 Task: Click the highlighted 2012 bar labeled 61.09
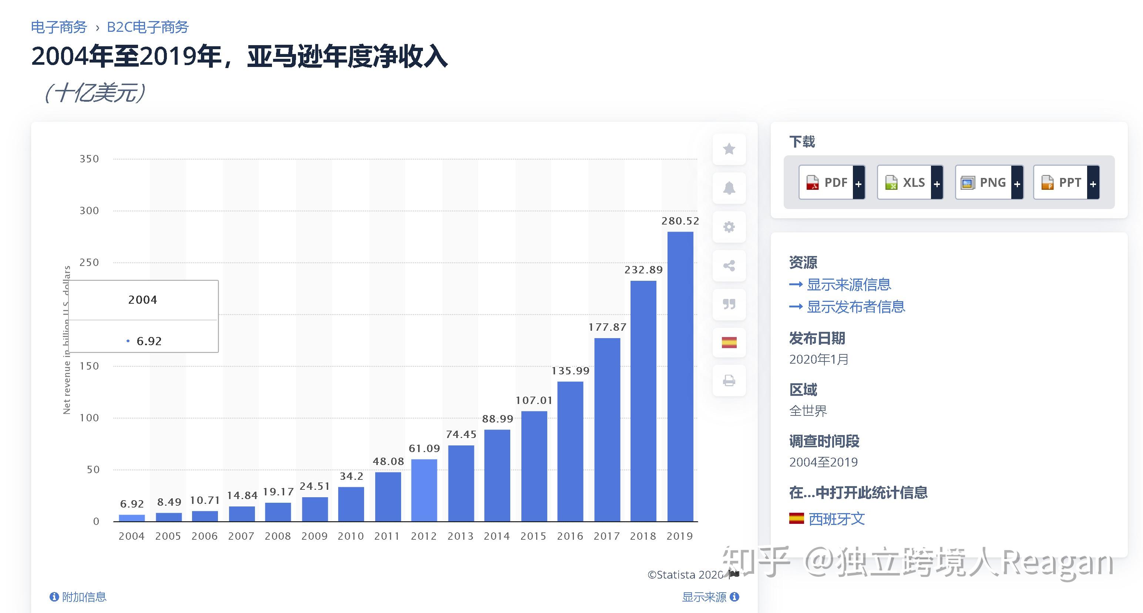click(424, 490)
